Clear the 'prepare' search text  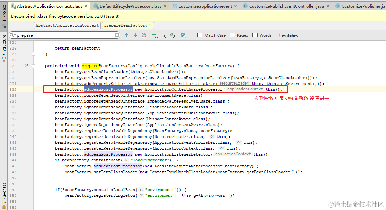[117, 35]
